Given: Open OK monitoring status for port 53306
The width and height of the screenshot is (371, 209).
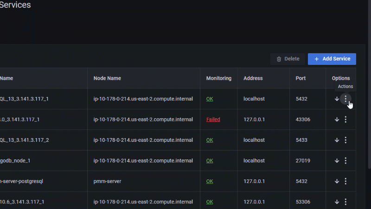Looking at the screenshot, I should click(210, 202).
